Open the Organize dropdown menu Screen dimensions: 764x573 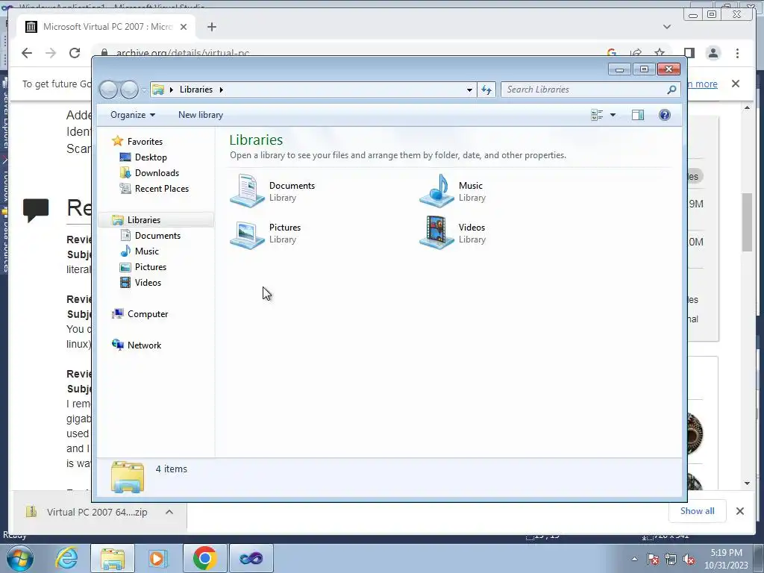(133, 115)
